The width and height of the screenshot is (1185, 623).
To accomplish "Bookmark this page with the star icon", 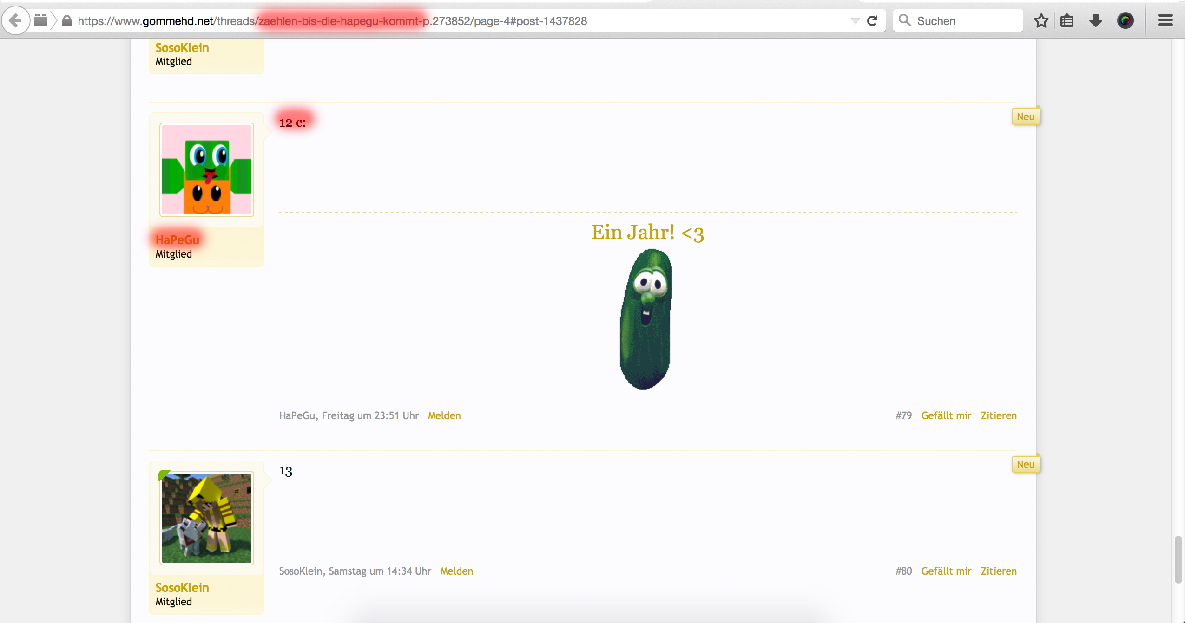I will pyautogui.click(x=1041, y=21).
